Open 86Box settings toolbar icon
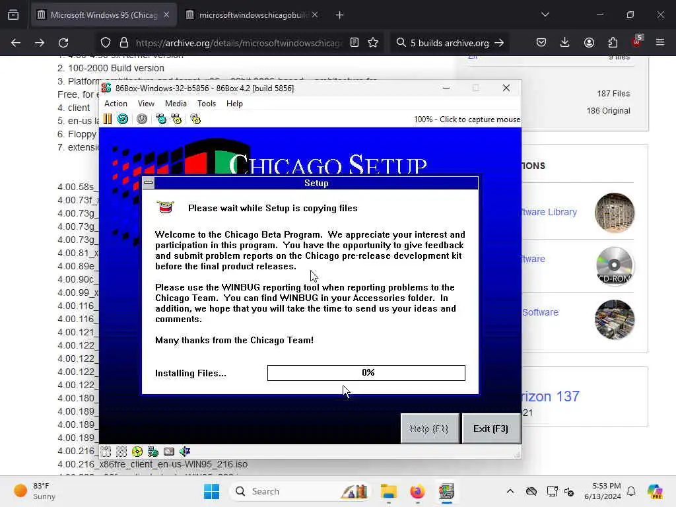The height and width of the screenshot is (507, 676). point(195,119)
